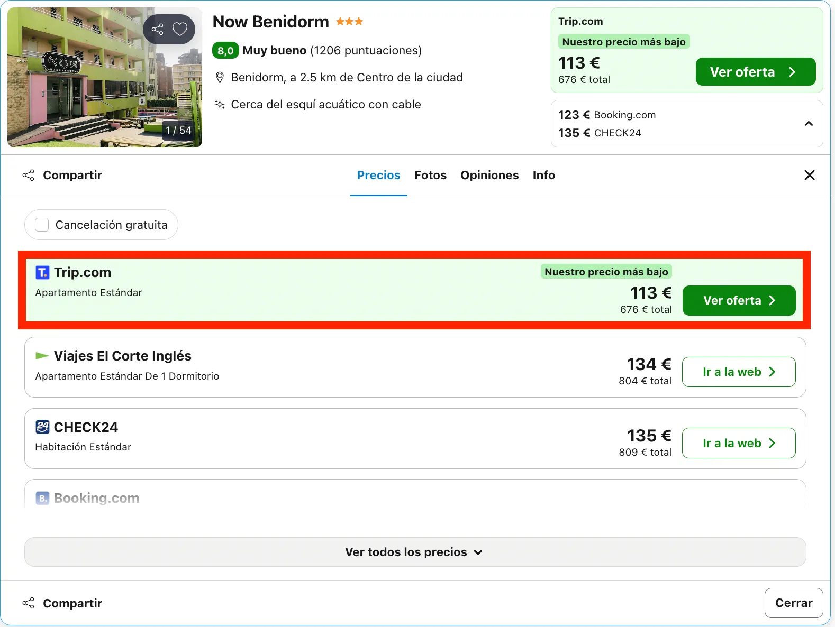Click the Booking.com logo icon
This screenshot has width=835, height=627.
click(42, 498)
